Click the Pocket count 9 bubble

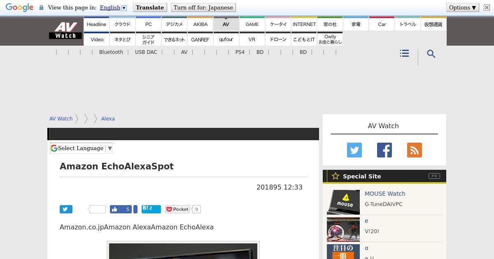coord(196,209)
